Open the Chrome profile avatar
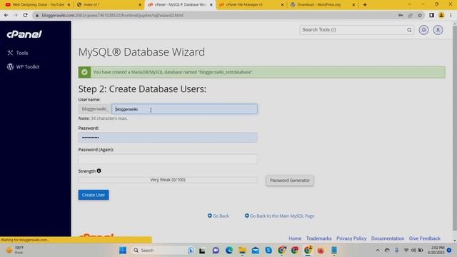 [441, 15]
